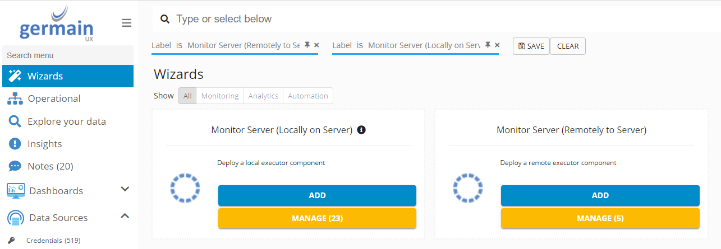Select the Operational menu item
This screenshot has width=721, height=249.
(x=54, y=98)
